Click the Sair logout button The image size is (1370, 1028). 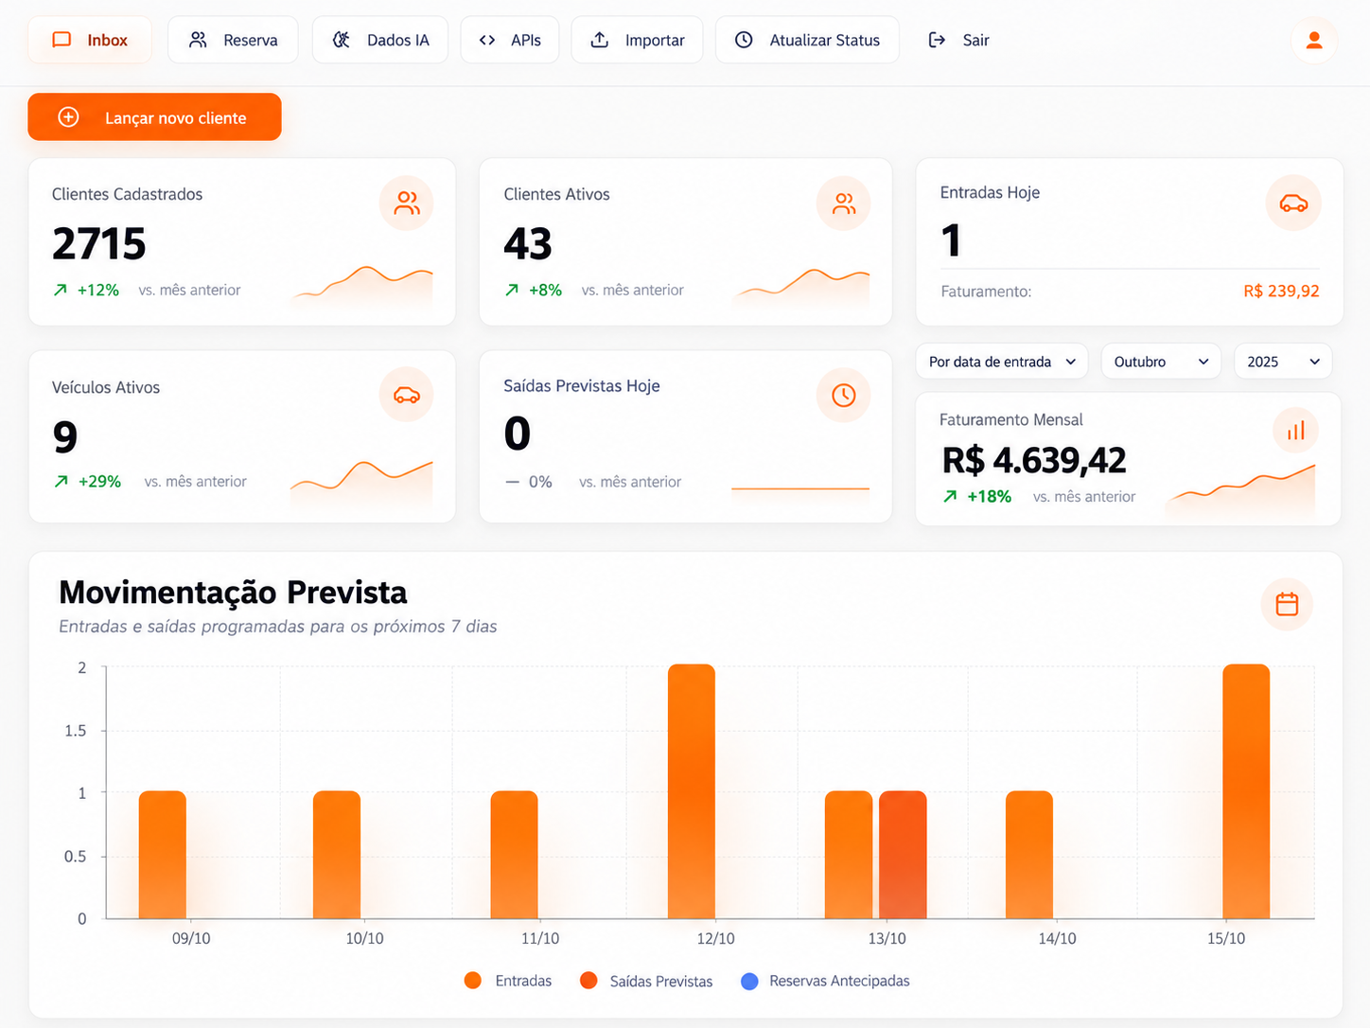tap(958, 40)
